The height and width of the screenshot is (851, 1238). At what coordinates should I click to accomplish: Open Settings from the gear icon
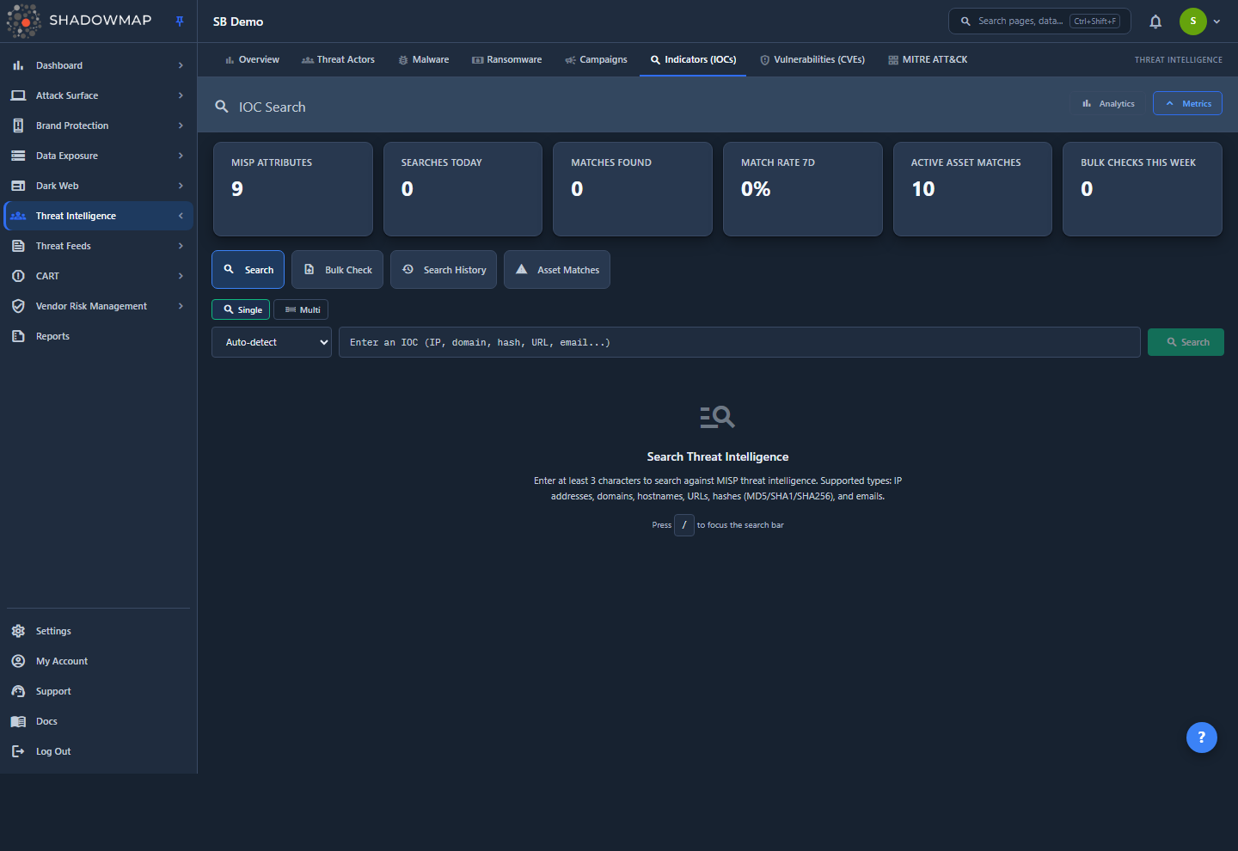click(18, 631)
